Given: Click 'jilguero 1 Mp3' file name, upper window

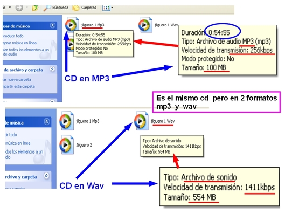Looking at the screenshot, I should [x=93, y=25].
